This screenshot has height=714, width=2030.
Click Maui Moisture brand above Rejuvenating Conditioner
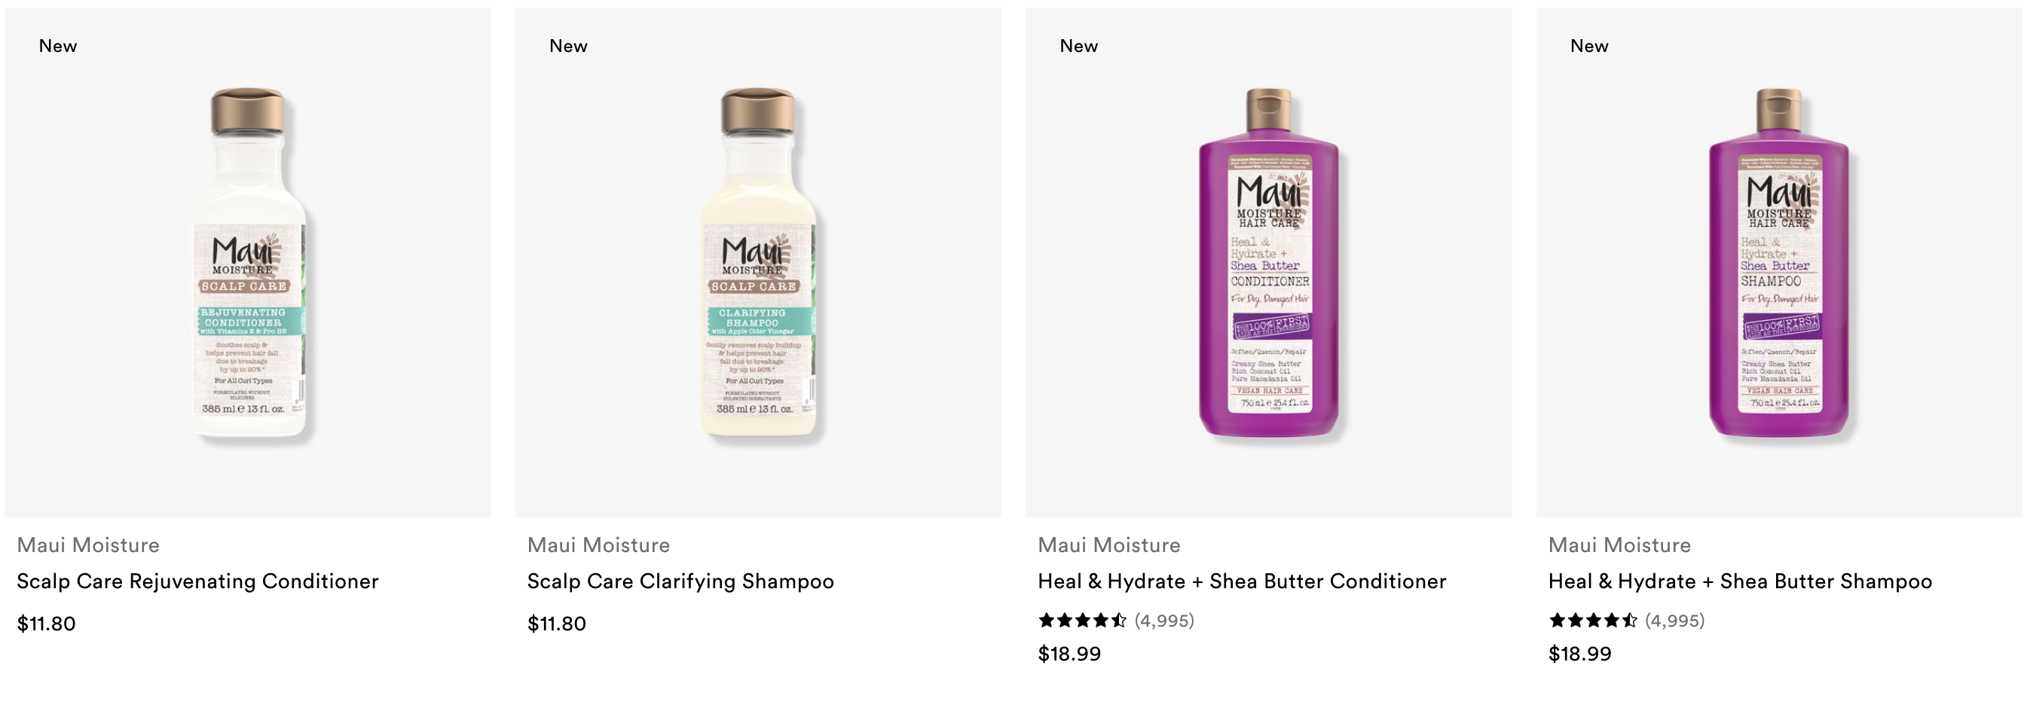point(88,545)
